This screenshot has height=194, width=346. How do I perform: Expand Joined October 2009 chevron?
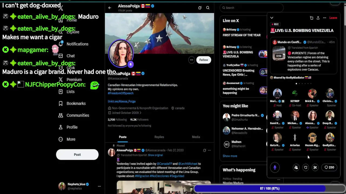(140, 113)
